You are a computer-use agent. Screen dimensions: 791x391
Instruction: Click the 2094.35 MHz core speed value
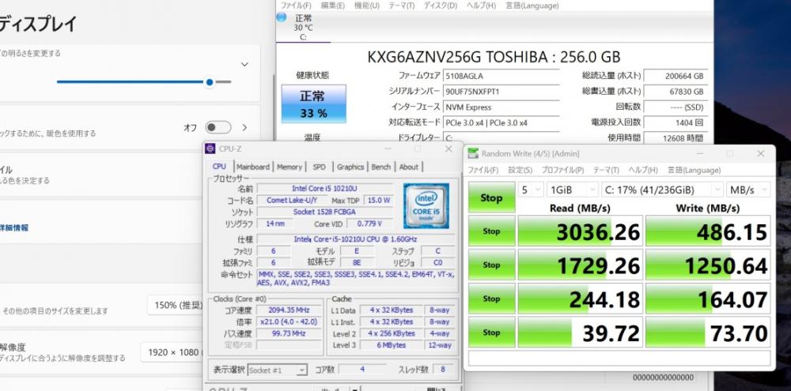[x=289, y=310]
